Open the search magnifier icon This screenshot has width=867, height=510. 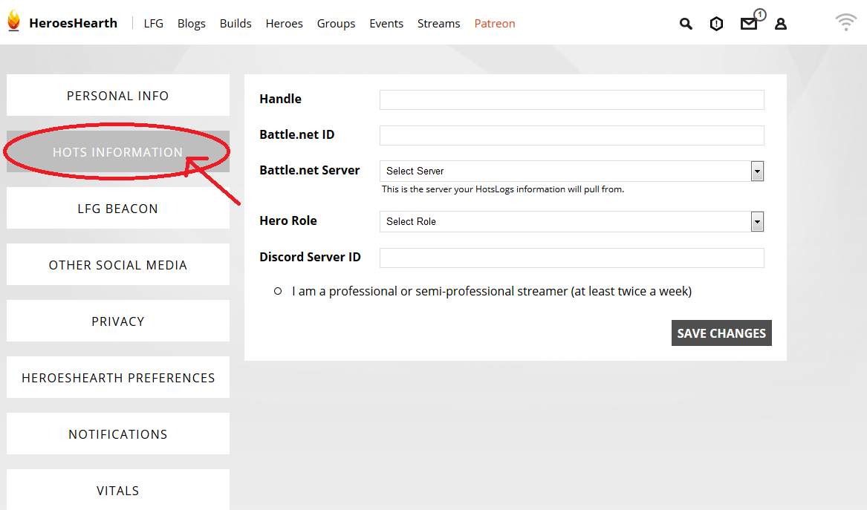(686, 24)
